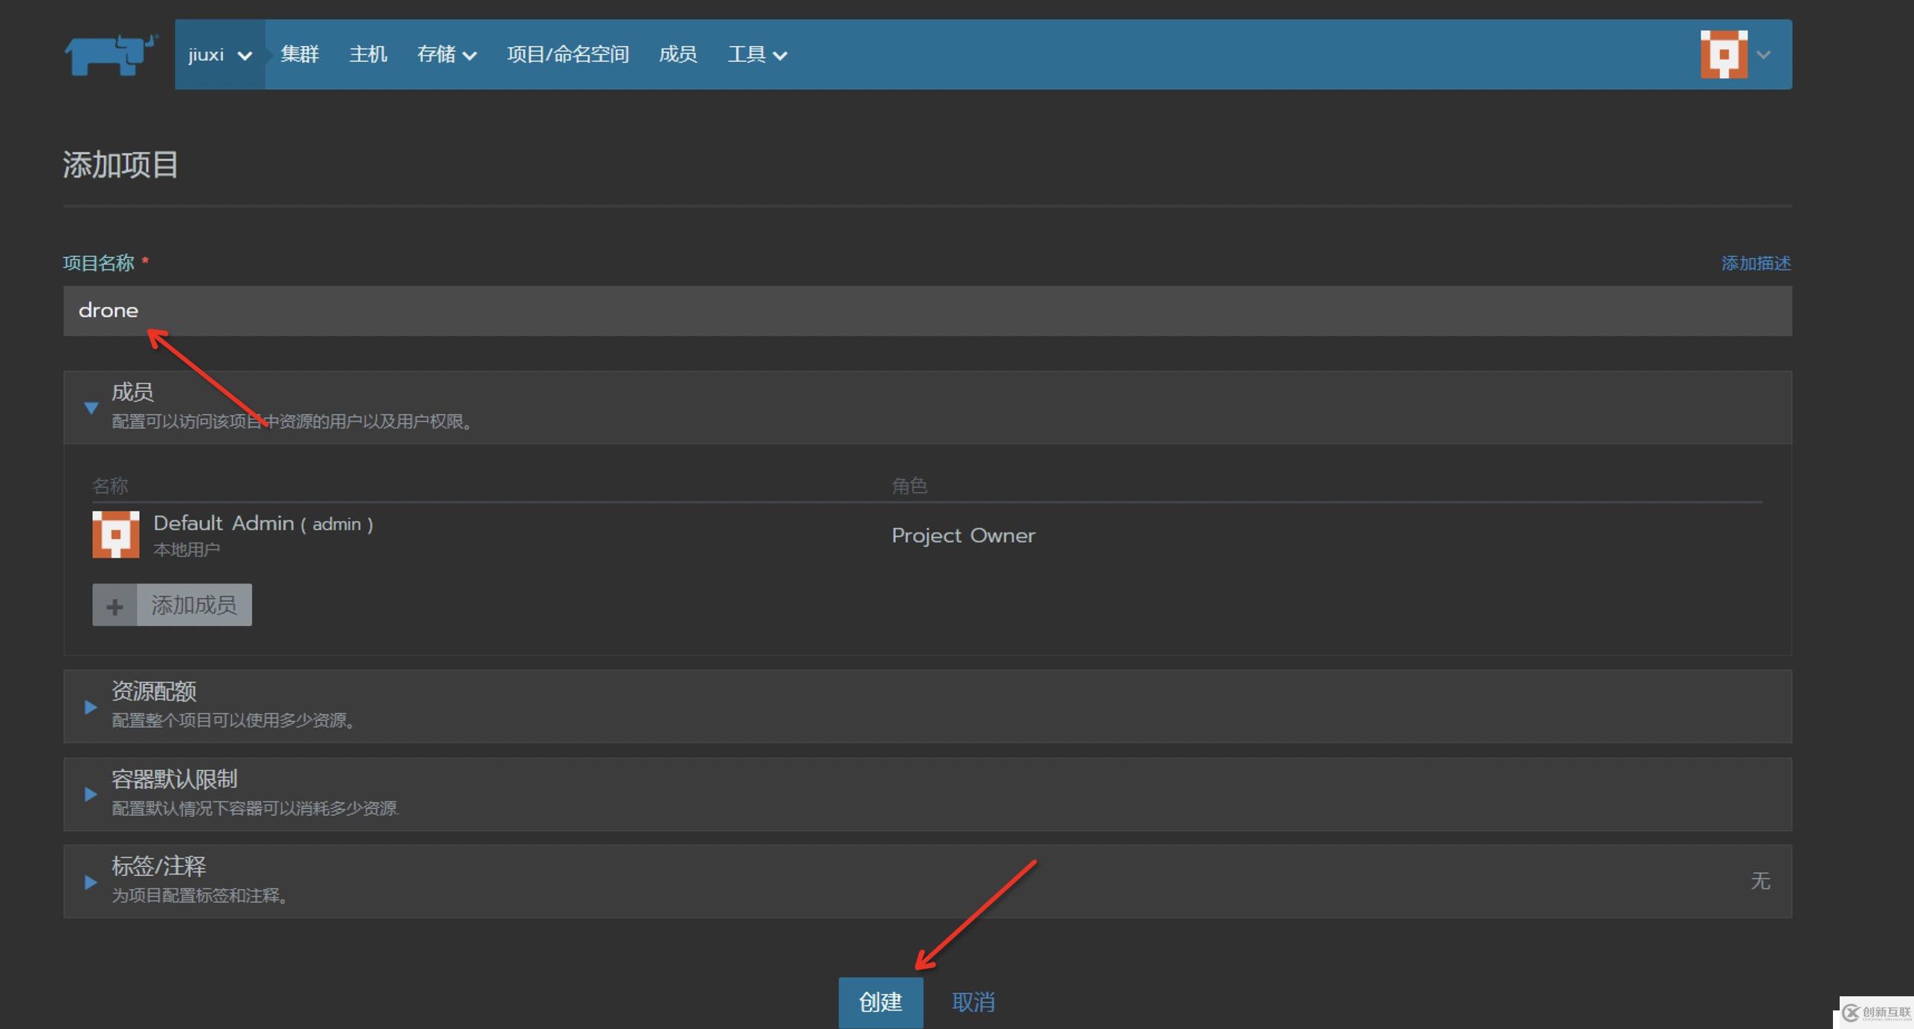Expand the 标签/注释 labels section
This screenshot has height=1029, width=1914.
(90, 883)
